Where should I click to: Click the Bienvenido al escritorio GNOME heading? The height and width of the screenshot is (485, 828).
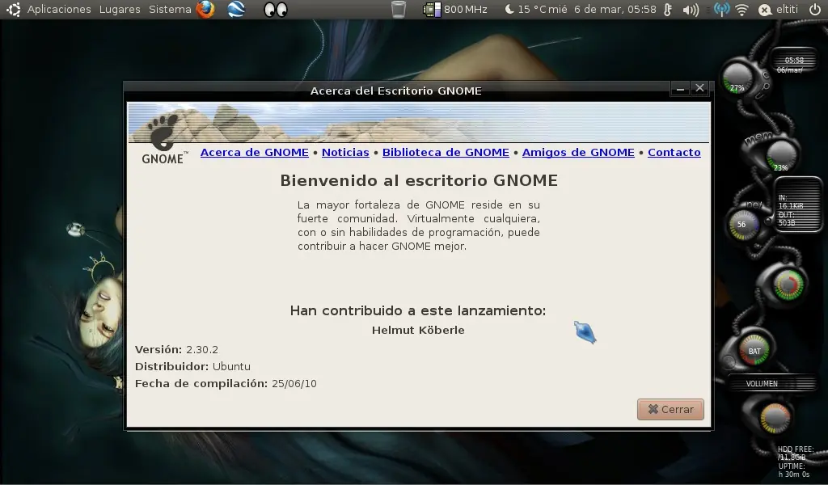point(419,180)
